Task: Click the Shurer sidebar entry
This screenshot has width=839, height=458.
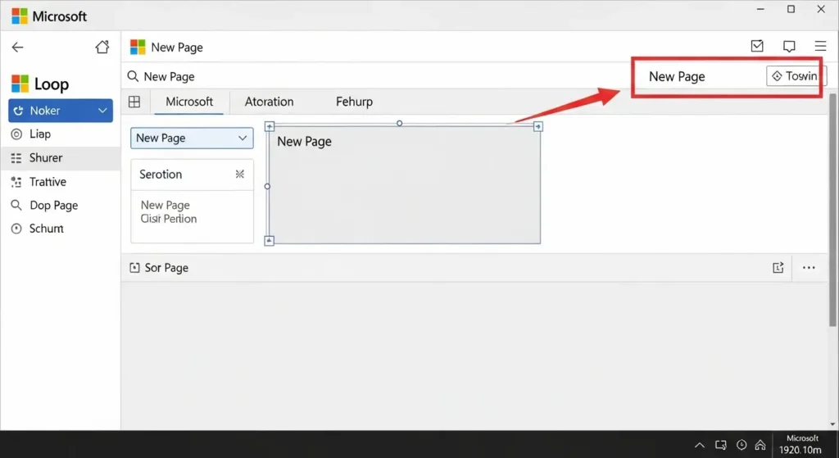Action: tap(61, 158)
